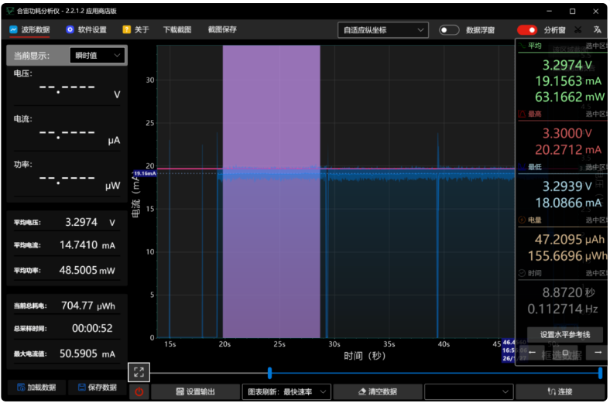Click 保存数据 save data button

click(x=98, y=388)
